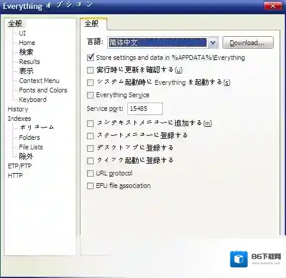Select HTTP in the options tree
Viewport: 286px width, 278px height.
pos(15,175)
